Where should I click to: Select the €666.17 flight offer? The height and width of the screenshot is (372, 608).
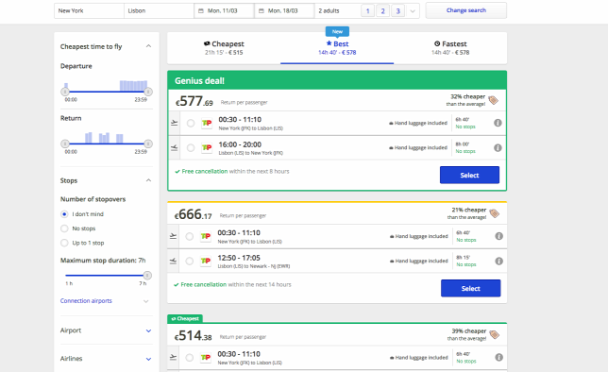click(471, 288)
